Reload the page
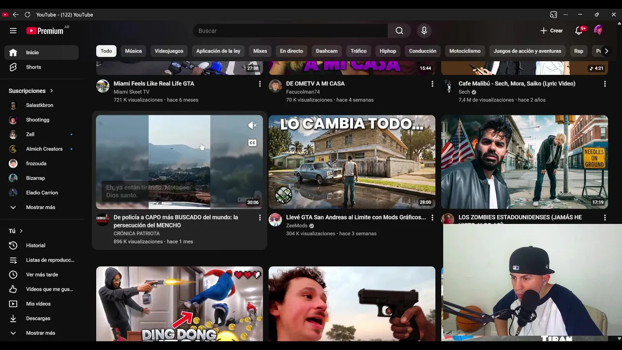Screen dimensions: 622x350 [x=27, y=15]
